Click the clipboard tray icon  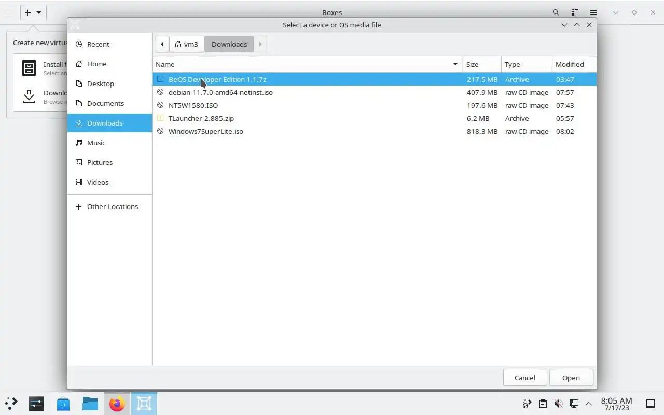[543, 404]
